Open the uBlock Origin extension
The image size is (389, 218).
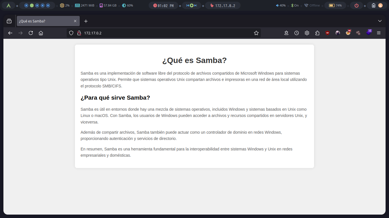coord(327,33)
